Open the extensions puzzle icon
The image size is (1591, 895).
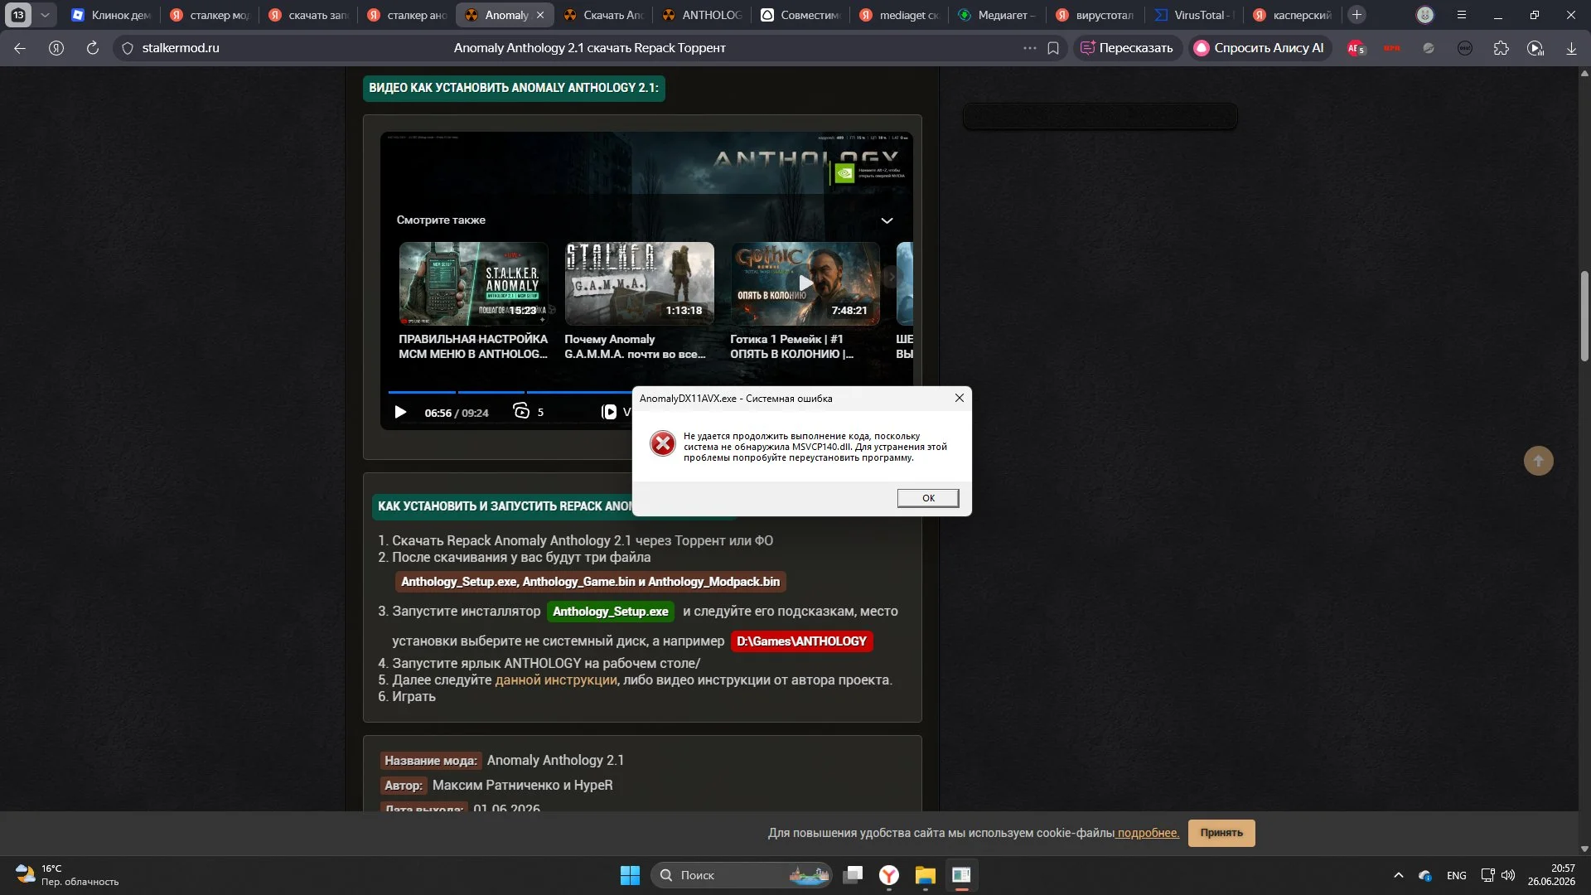(x=1502, y=48)
